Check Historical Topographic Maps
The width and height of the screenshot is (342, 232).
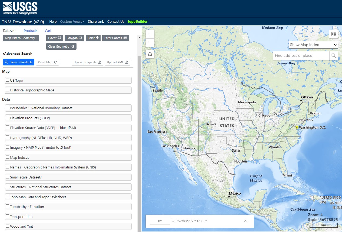coord(8,90)
